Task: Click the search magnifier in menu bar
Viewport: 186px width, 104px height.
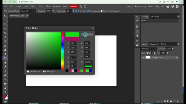Action: tap(81, 6)
